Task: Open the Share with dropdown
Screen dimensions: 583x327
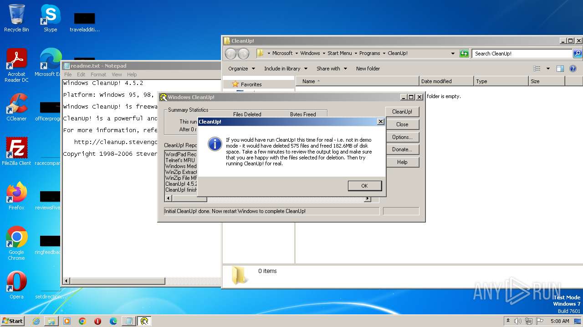Action: point(332,69)
